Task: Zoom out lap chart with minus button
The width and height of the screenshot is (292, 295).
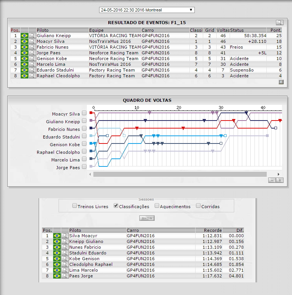Action: pyautogui.click(x=272, y=180)
